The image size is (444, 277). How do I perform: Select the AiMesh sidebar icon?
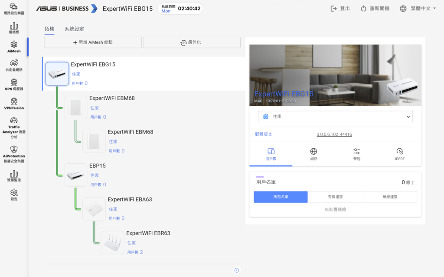point(14,45)
